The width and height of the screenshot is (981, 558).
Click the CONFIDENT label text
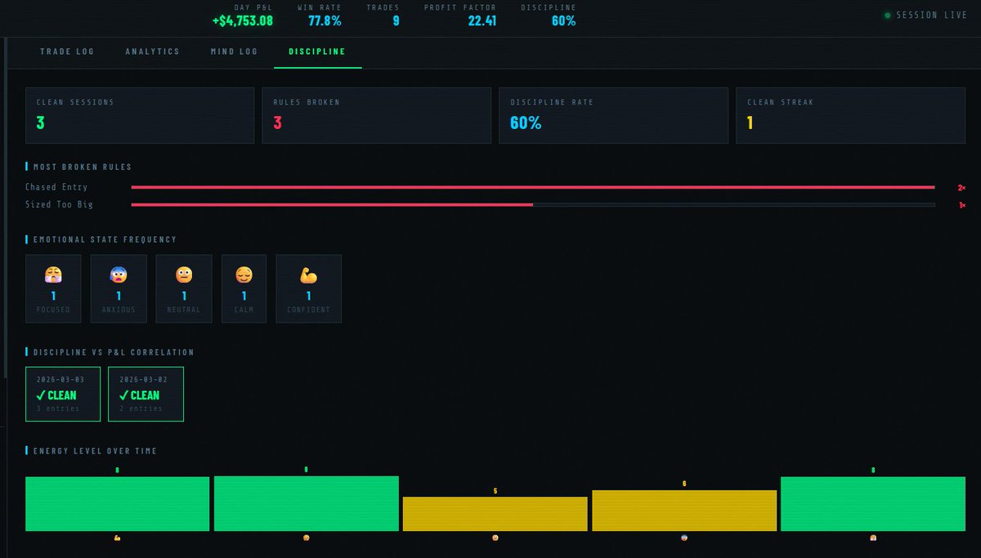pyautogui.click(x=308, y=310)
